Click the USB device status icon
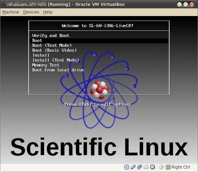The image size is (198, 172). click(133, 167)
